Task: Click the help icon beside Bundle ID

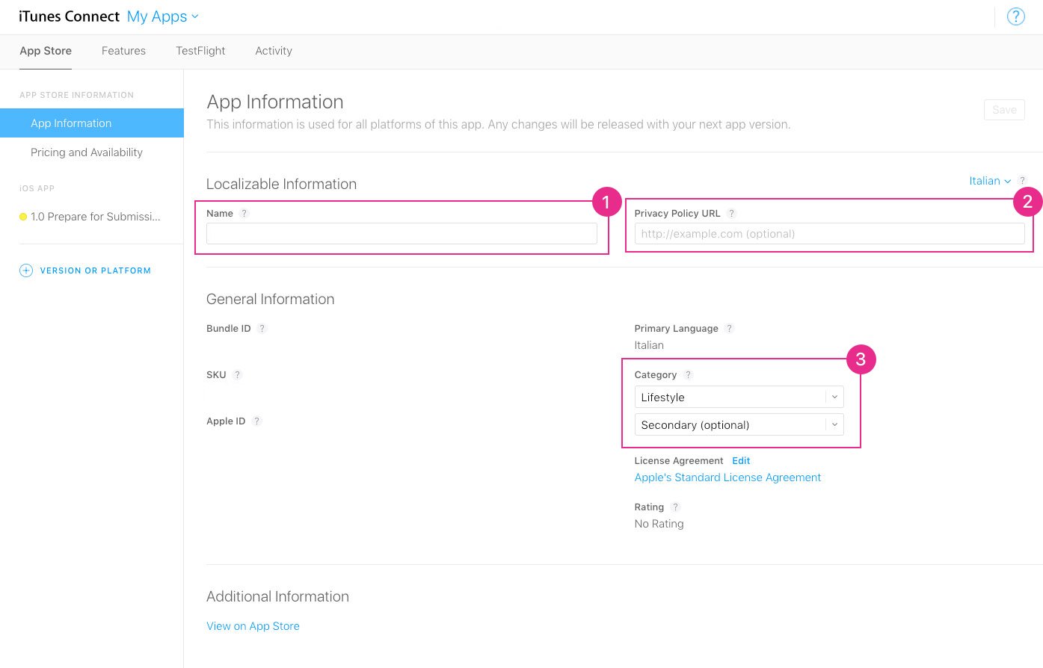Action: (x=262, y=329)
